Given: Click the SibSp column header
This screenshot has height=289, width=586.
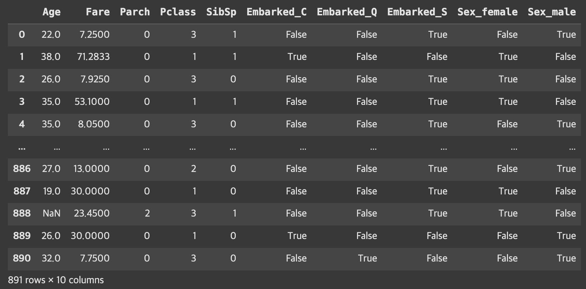Looking at the screenshot, I should (221, 12).
